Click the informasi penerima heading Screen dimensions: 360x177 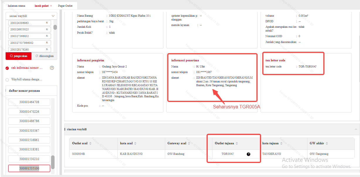[185, 60]
